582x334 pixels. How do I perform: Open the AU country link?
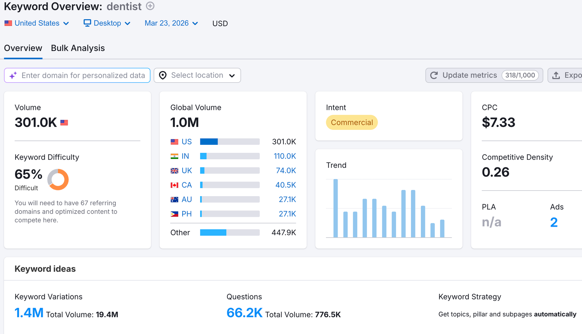[x=187, y=199]
